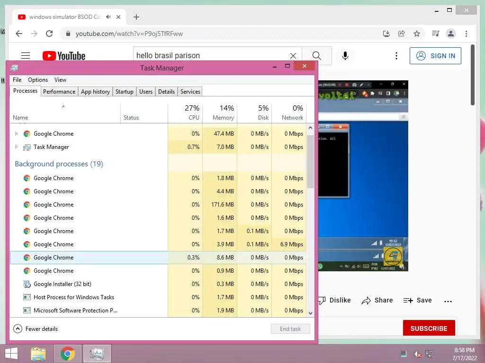Switch to the App history tab
This screenshot has width=485, height=363.
(95, 91)
